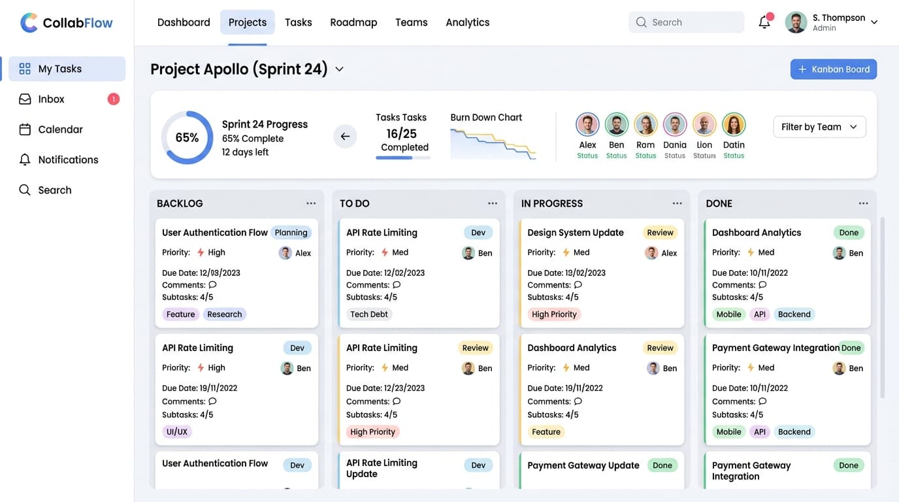
Task: Switch to the Tasks tab
Action: (299, 22)
